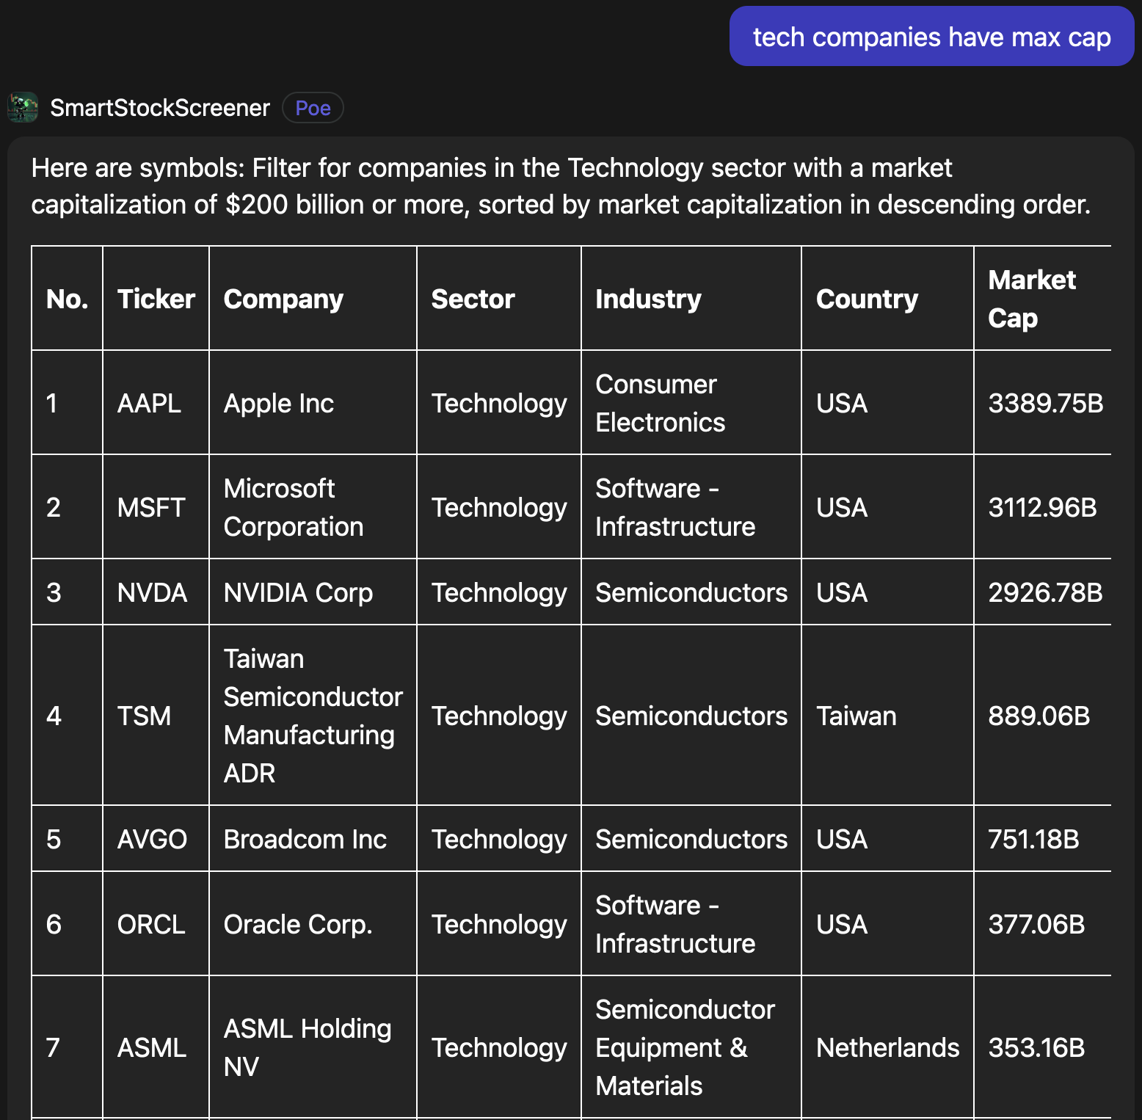1142x1120 pixels.
Task: Click the Country column header
Action: tap(867, 299)
